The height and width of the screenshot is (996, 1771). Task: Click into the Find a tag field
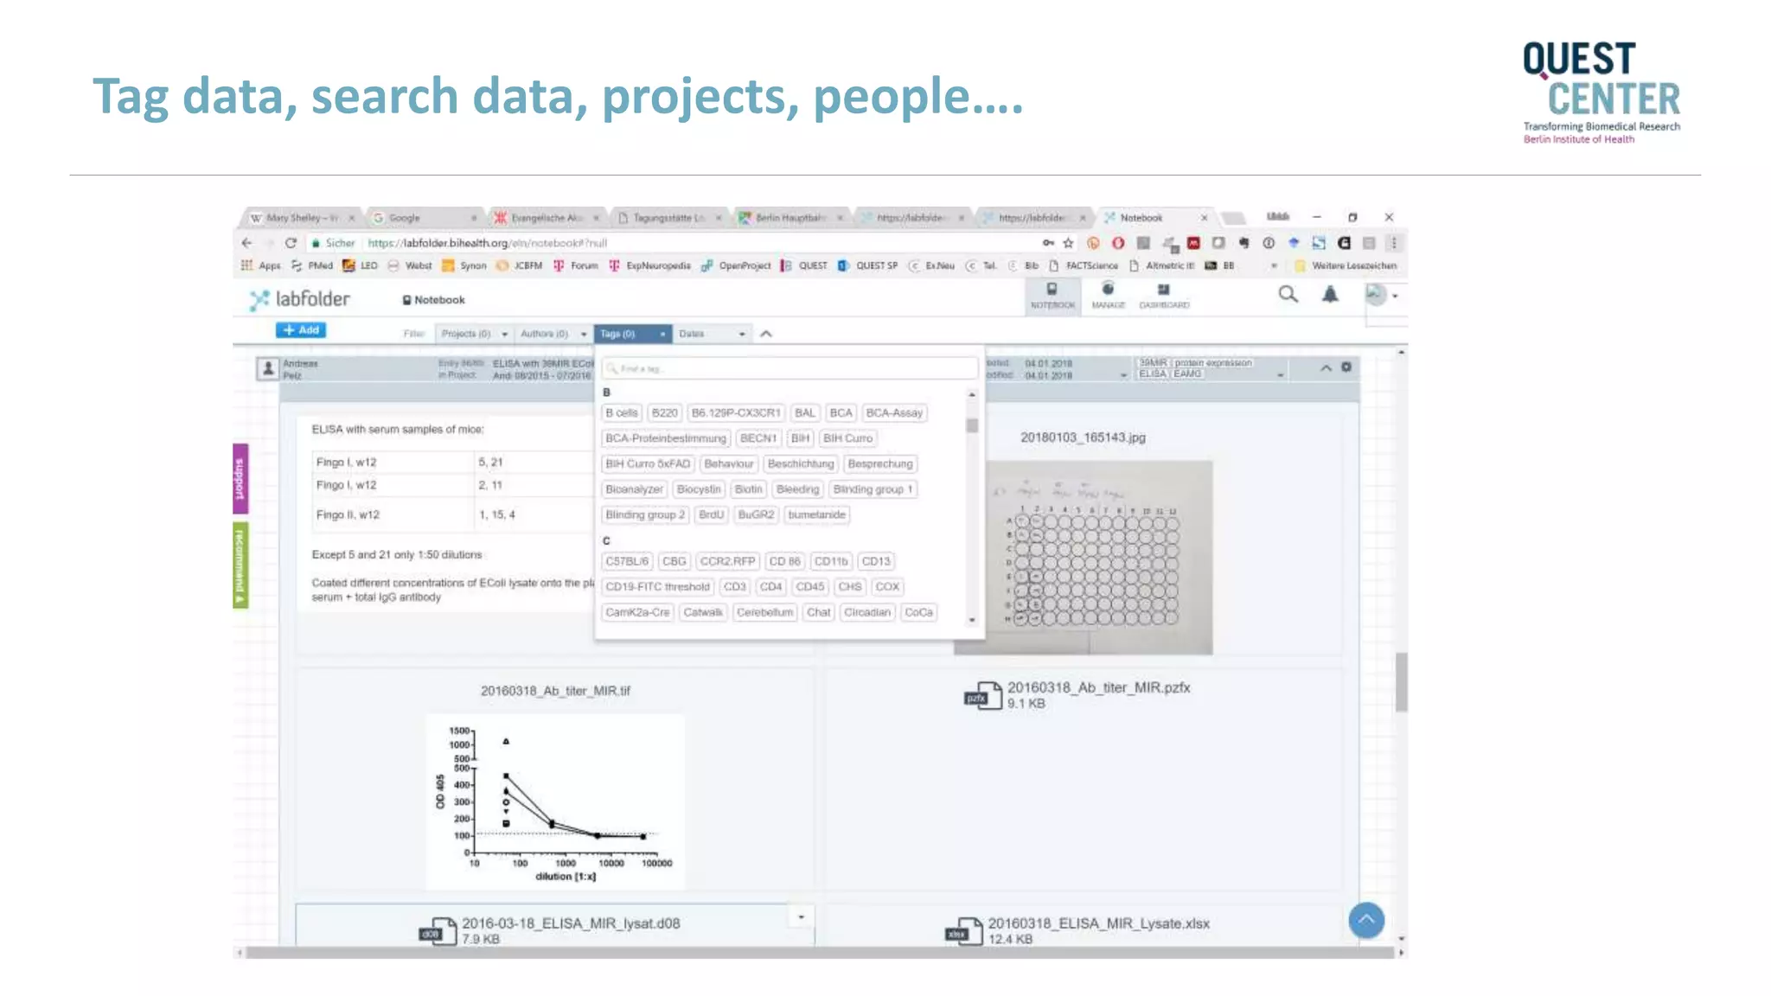coord(789,368)
